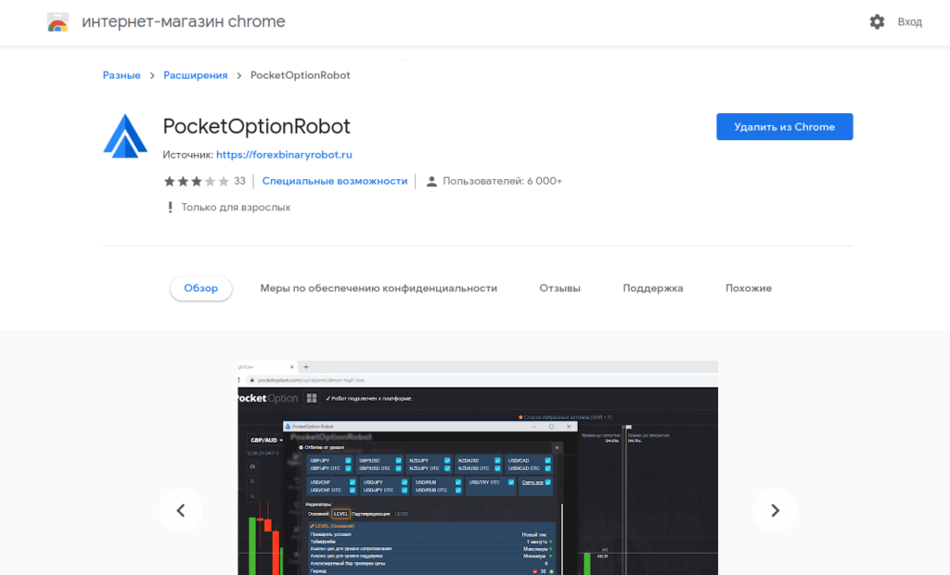Image resolution: width=950 pixels, height=575 pixels.
Task: Click the plus stepper next to Период value
Action: tap(551, 570)
